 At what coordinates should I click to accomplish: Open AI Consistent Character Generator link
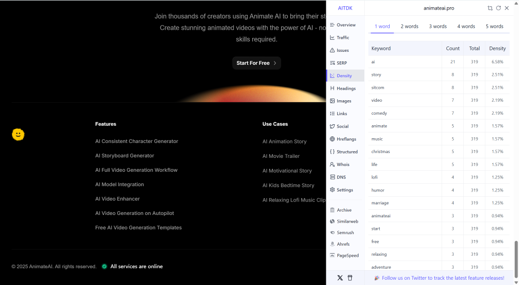(x=136, y=141)
